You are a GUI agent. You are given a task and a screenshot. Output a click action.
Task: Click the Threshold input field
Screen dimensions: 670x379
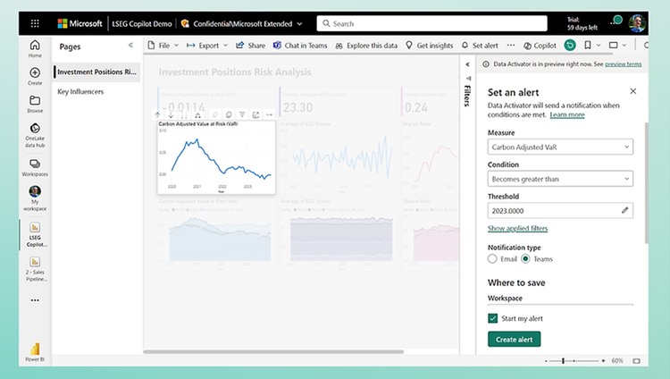[560, 210]
